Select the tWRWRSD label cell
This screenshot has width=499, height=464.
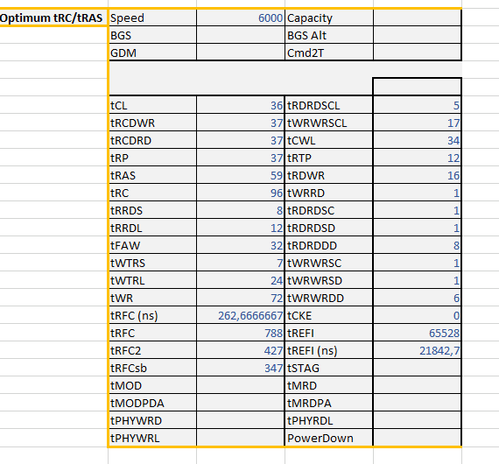pyautogui.click(x=329, y=280)
